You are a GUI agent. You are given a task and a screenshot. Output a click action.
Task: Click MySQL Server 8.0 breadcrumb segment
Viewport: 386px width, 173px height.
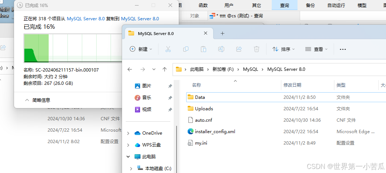(286, 69)
